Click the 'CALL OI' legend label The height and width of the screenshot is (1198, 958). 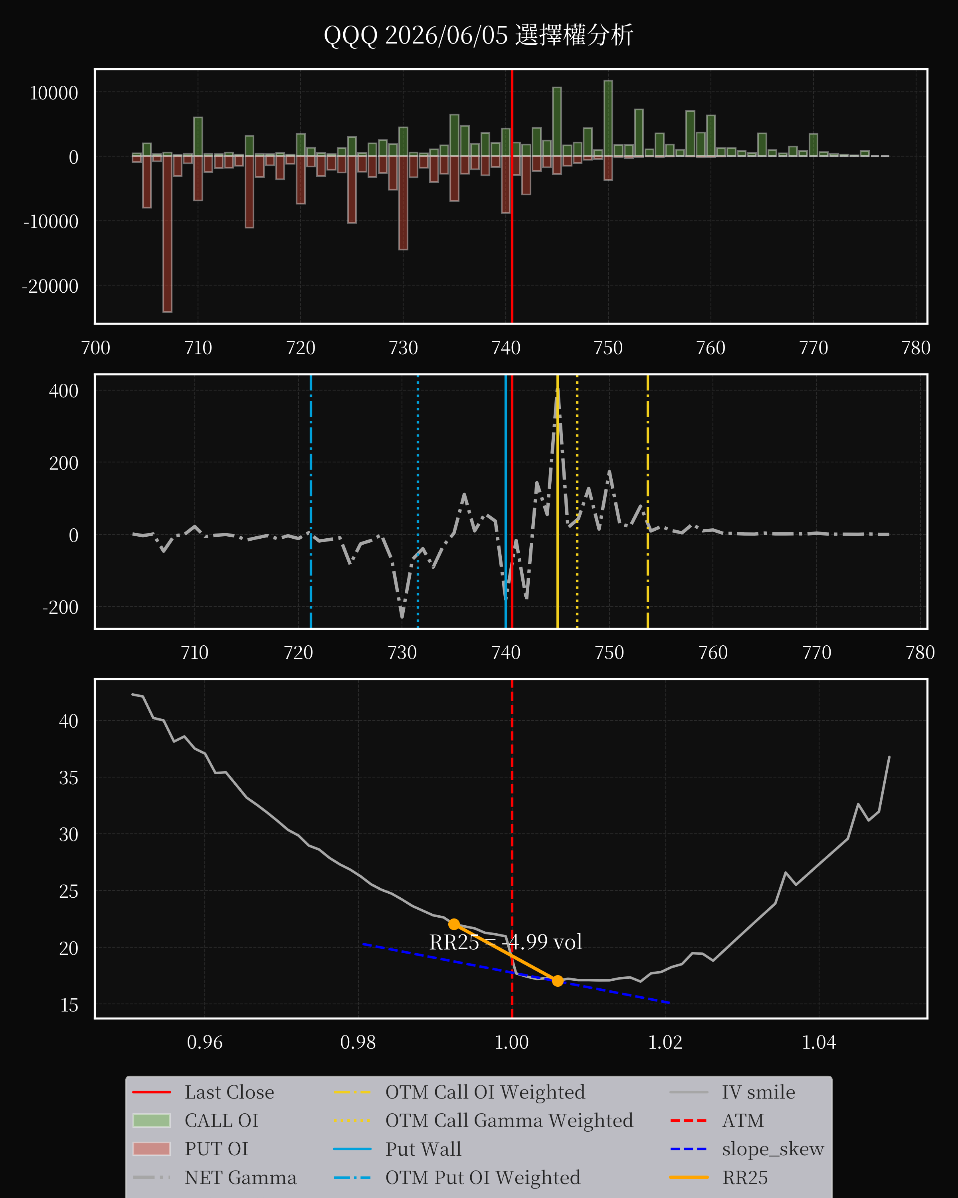point(222,1121)
